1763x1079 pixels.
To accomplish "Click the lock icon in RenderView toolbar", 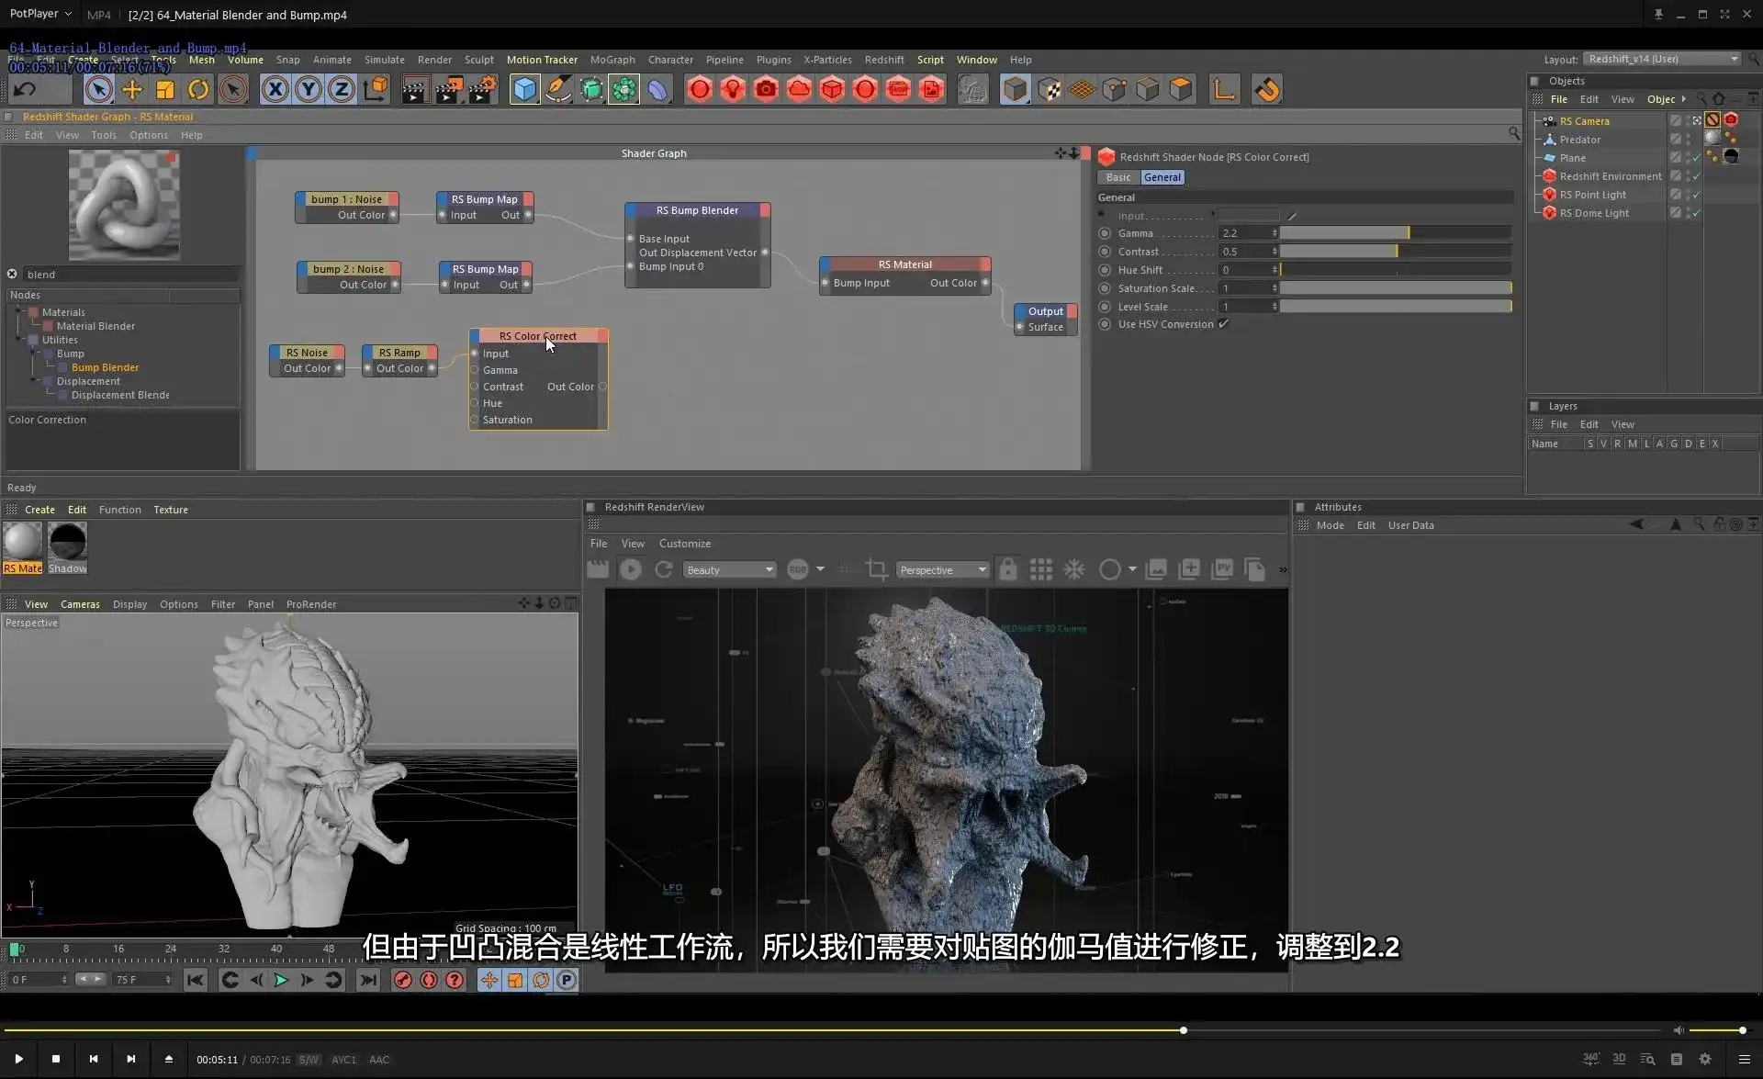I will 1008,569.
